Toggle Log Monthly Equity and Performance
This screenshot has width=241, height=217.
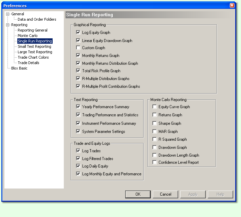coord(78,174)
